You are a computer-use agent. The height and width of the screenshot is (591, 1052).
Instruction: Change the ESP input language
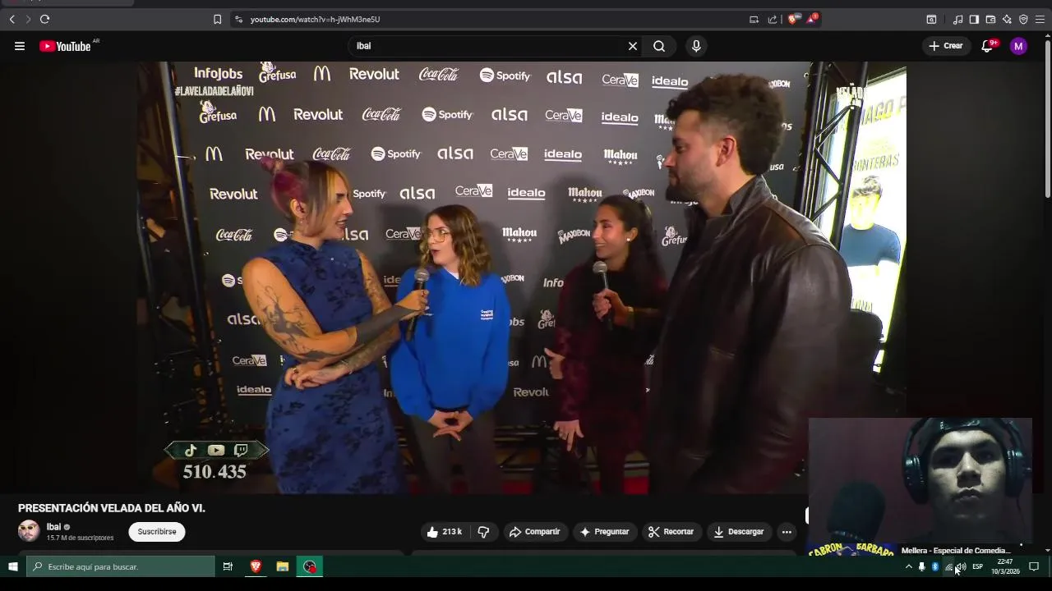coord(977,566)
